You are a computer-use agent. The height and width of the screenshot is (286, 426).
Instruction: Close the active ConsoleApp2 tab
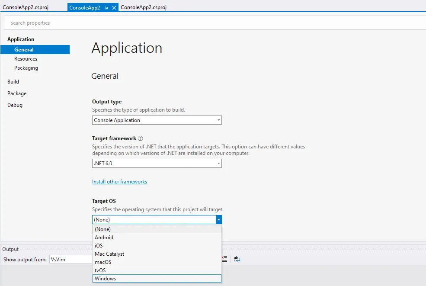tap(114, 8)
